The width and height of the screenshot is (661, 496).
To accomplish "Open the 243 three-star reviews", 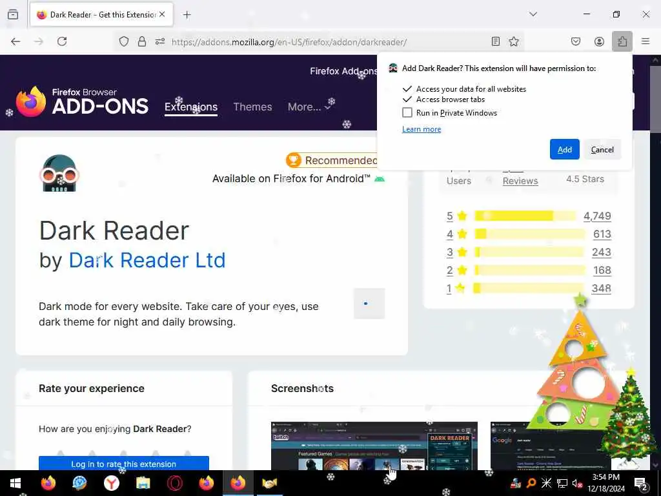I will (x=602, y=253).
